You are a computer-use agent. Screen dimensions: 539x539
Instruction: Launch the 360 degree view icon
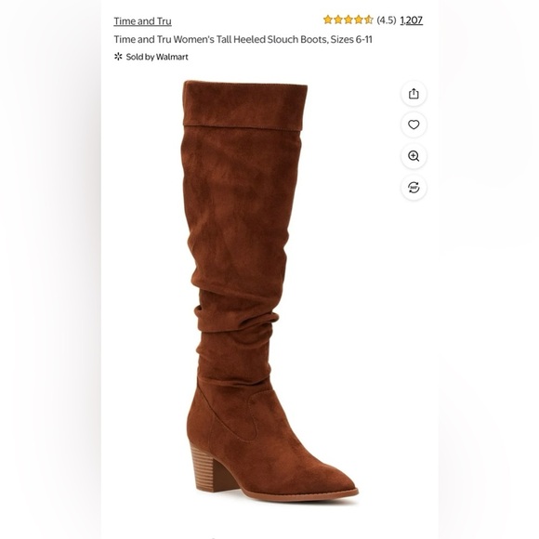pyautogui.click(x=414, y=188)
